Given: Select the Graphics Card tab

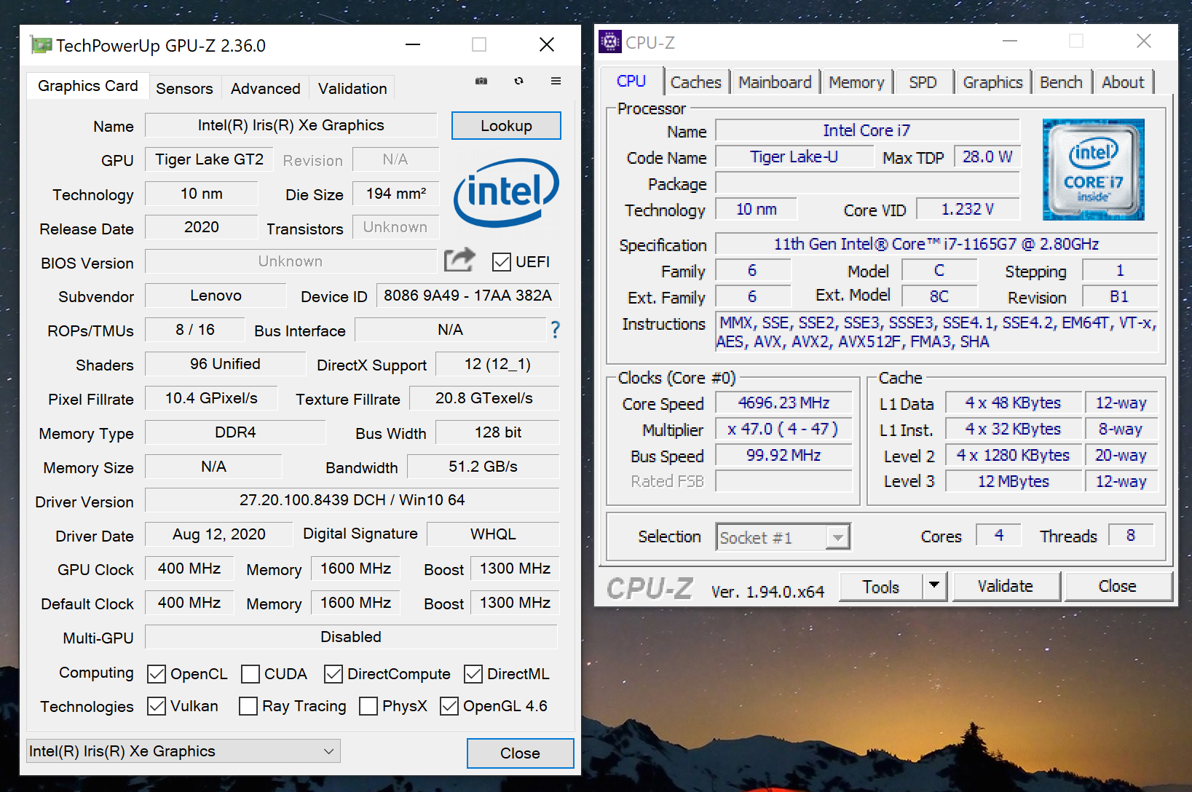Looking at the screenshot, I should [x=88, y=86].
